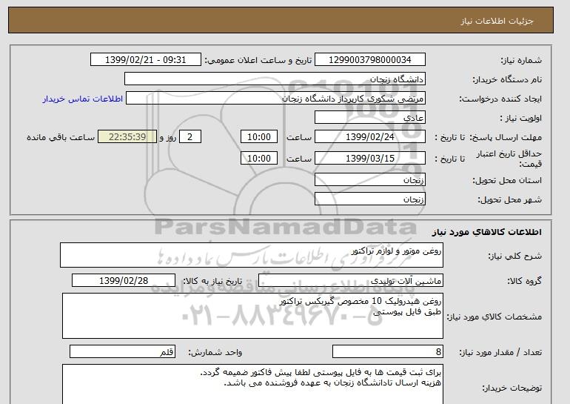Screen dimensions: 570x404
Task: Click label مهلت ارسال پاسخ
Action: [x=506, y=138]
